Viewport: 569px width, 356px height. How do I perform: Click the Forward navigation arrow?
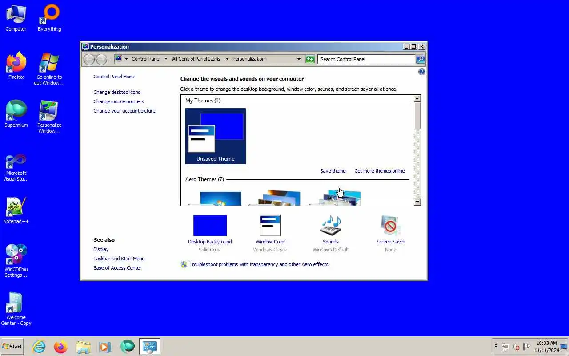[101, 59]
